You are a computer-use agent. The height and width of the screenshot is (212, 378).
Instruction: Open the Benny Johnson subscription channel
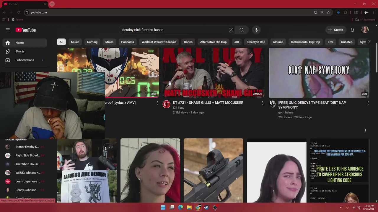click(25, 190)
